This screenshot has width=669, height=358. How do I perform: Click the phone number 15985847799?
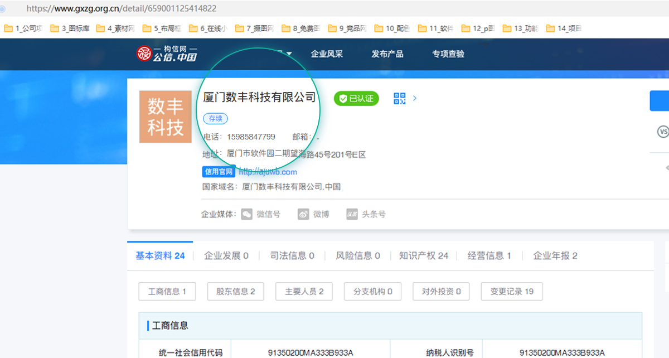click(251, 137)
